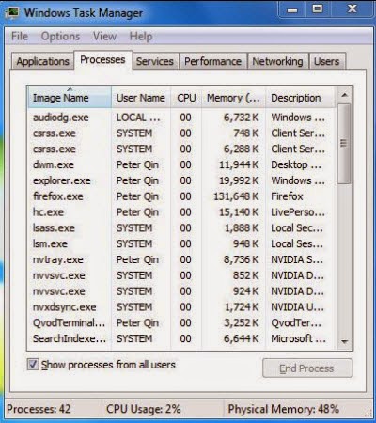Sort by Image Name column header

[x=70, y=98]
